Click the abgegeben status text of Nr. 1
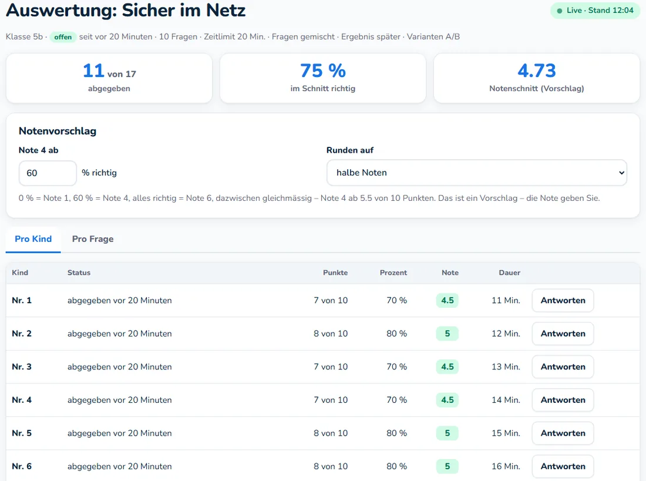The width and height of the screenshot is (646, 481). coord(119,301)
